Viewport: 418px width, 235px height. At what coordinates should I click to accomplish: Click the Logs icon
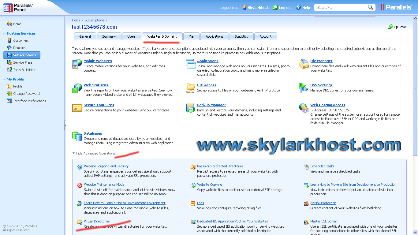coord(193,203)
